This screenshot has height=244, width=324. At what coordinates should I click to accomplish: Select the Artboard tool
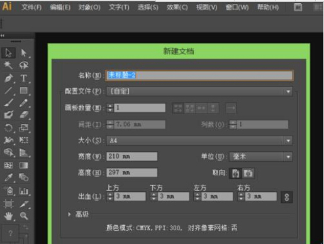(8, 203)
